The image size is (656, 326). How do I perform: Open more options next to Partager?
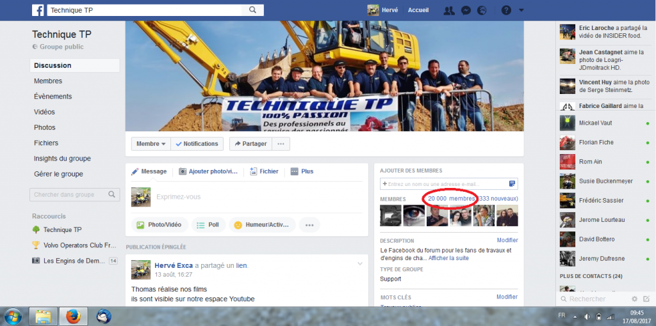[x=281, y=144]
